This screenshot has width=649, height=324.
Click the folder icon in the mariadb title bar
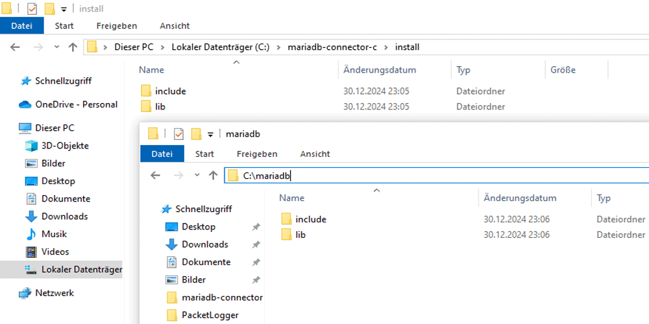(153, 134)
